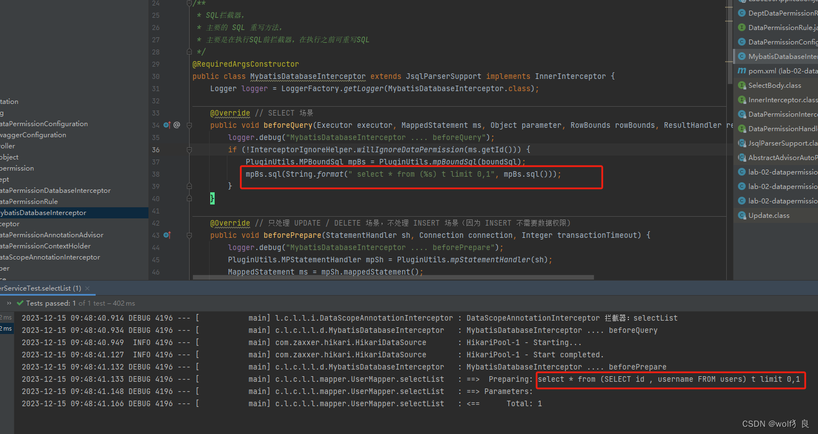Click the @Override annotation on line 33
Screen dimensions: 818x434
click(x=230, y=113)
